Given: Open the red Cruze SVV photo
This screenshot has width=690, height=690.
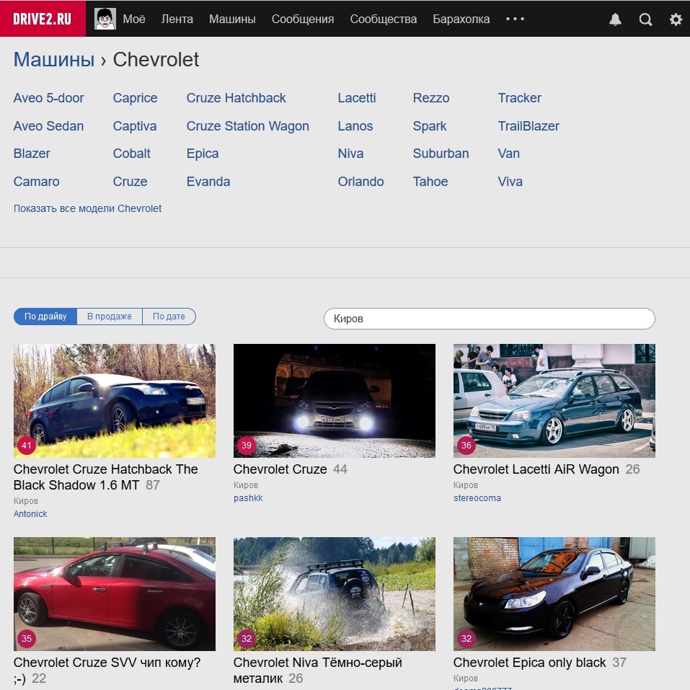Looking at the screenshot, I should click(x=115, y=594).
